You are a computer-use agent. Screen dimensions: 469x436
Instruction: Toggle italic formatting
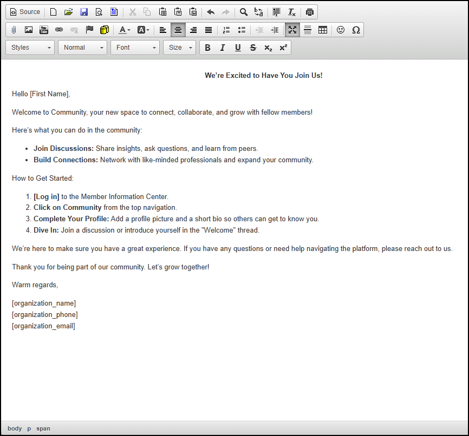click(x=223, y=48)
